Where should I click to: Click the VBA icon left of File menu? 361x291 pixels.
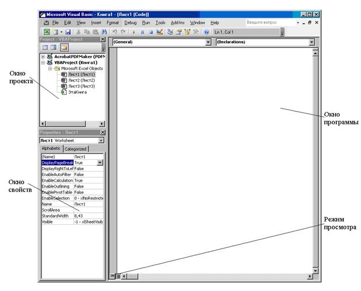point(47,22)
